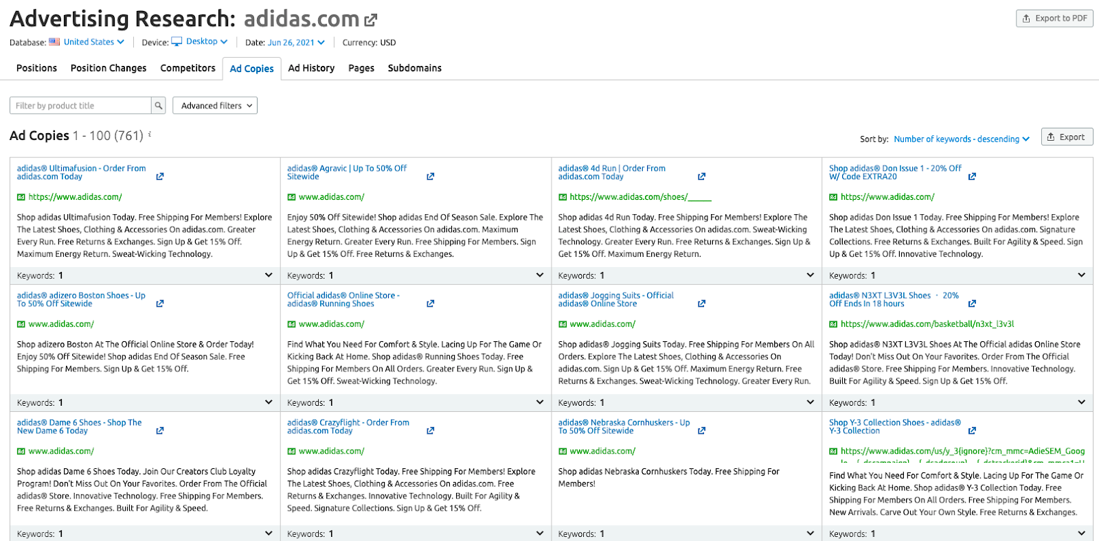Expand Keywords row of Crazyflight ad
The height and width of the screenshot is (541, 1099).
coord(540,533)
